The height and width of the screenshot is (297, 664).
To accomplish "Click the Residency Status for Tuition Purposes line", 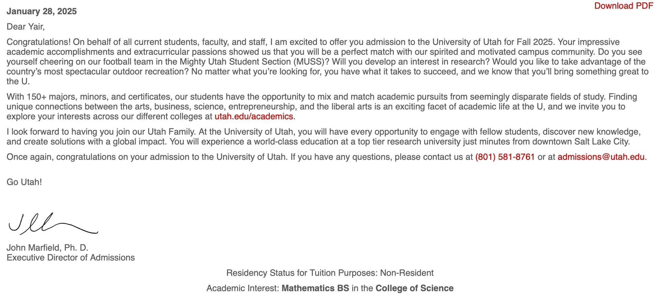I will click(330, 273).
